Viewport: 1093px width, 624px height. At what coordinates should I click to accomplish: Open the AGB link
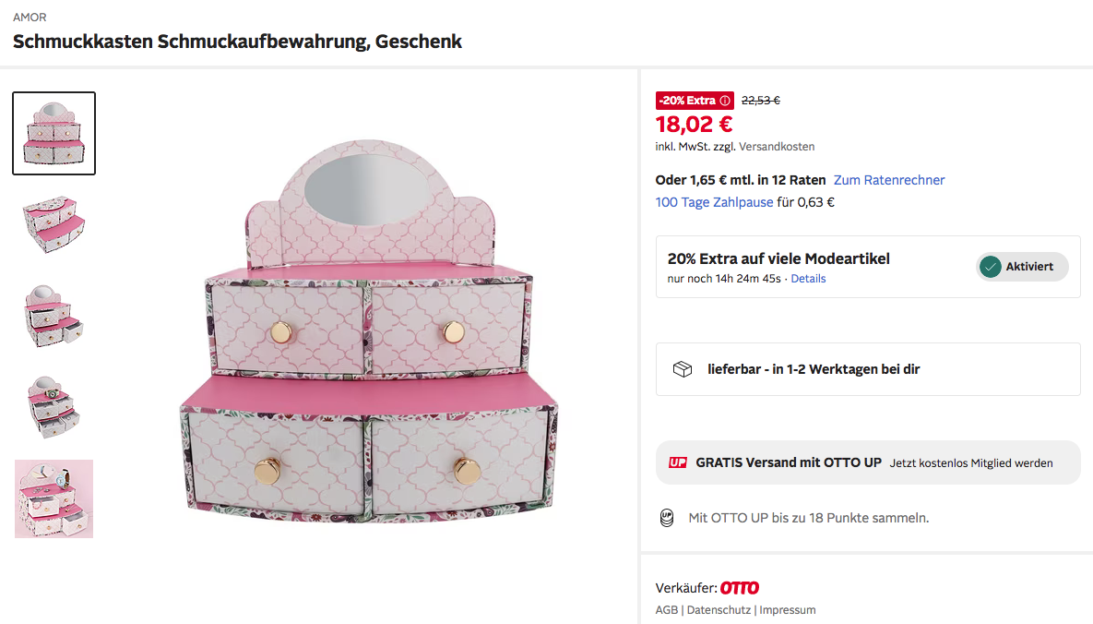[x=666, y=610]
